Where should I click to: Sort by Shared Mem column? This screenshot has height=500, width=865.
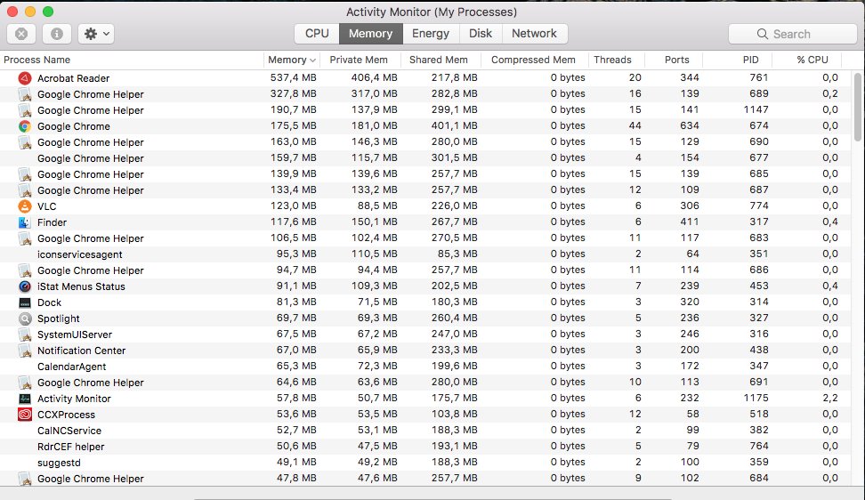438,60
